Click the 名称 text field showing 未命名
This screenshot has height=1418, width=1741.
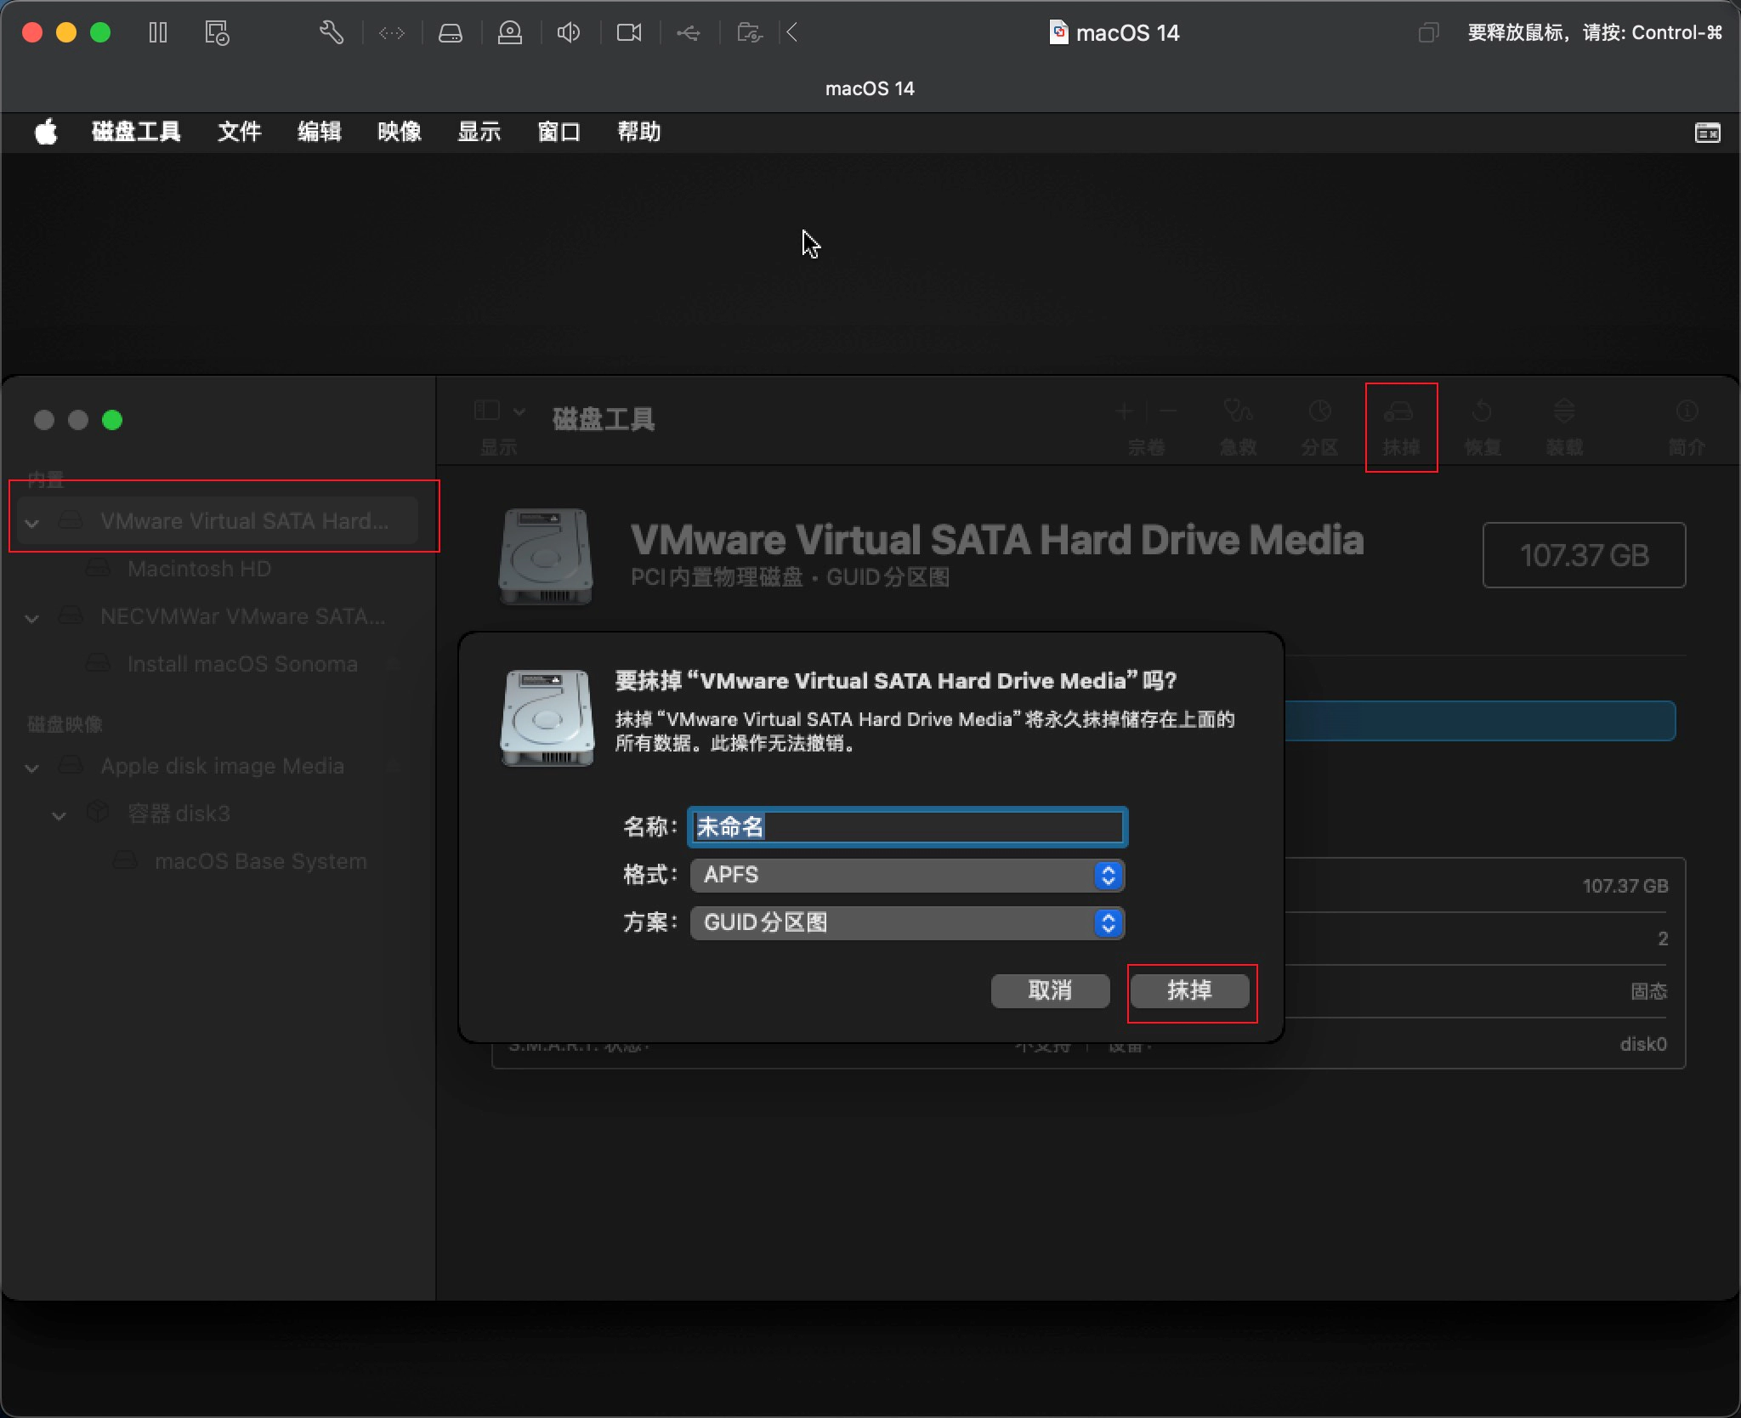click(905, 826)
